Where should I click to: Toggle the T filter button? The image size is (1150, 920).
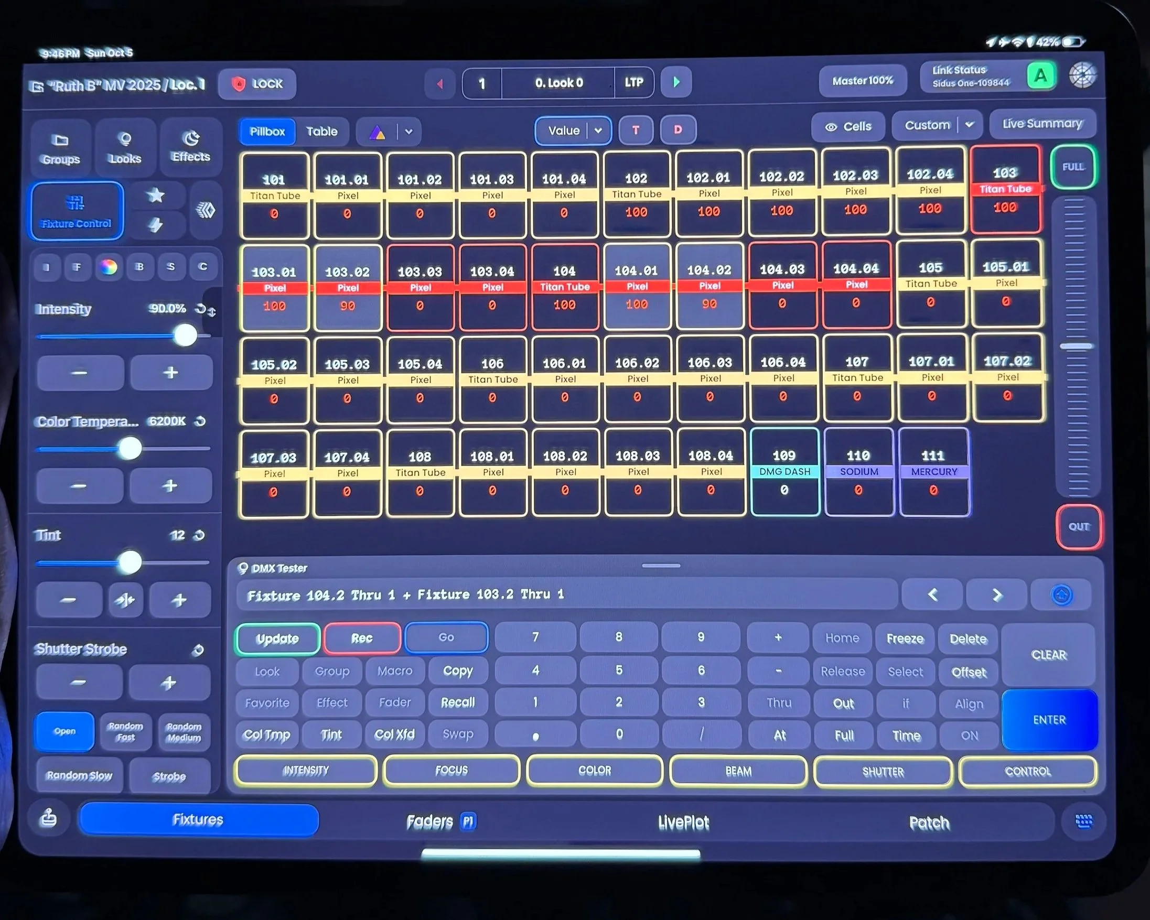click(x=635, y=130)
